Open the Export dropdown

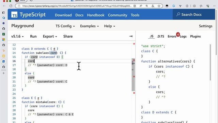click(50, 36)
